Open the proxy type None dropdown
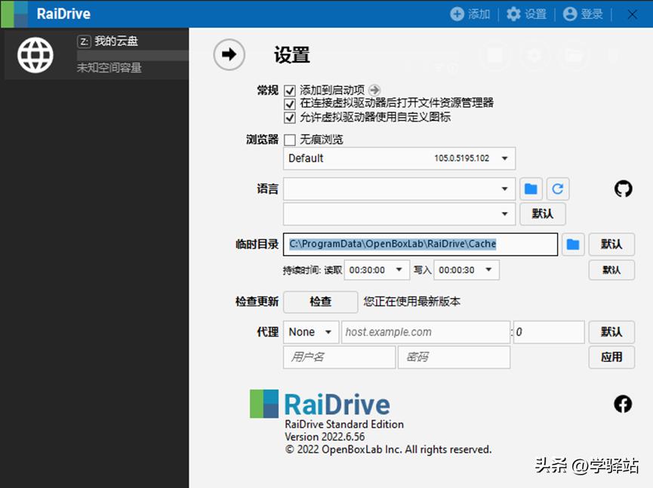Image resolution: width=653 pixels, height=488 pixels. coord(310,332)
